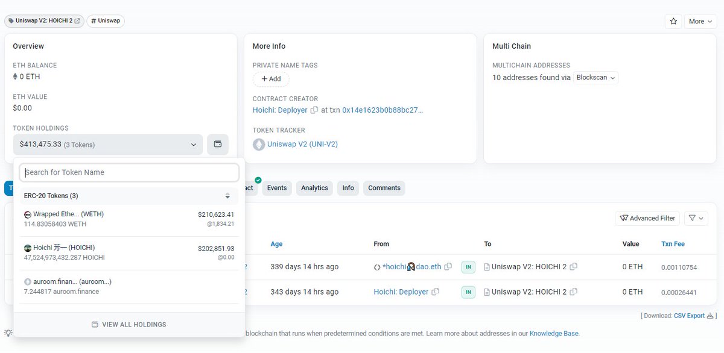
Task: Switch to the Info tab
Action: coord(348,188)
